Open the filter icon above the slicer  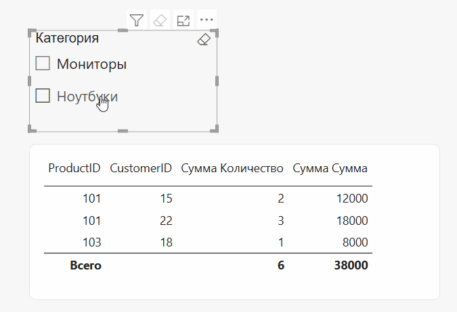tap(136, 20)
